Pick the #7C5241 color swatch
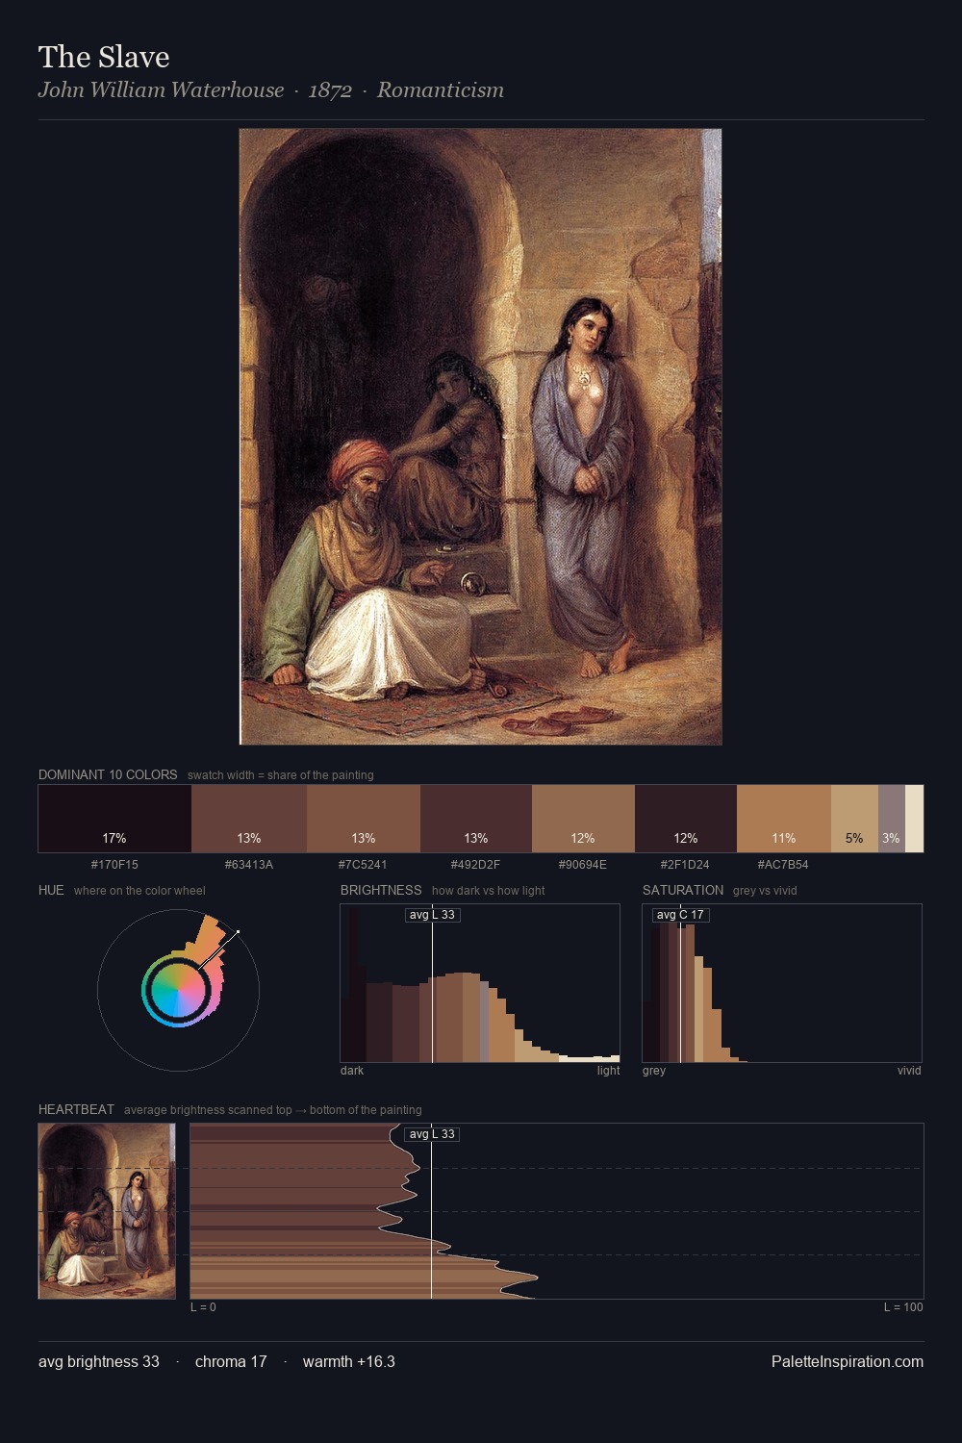The height and width of the screenshot is (1443, 962). tap(364, 819)
